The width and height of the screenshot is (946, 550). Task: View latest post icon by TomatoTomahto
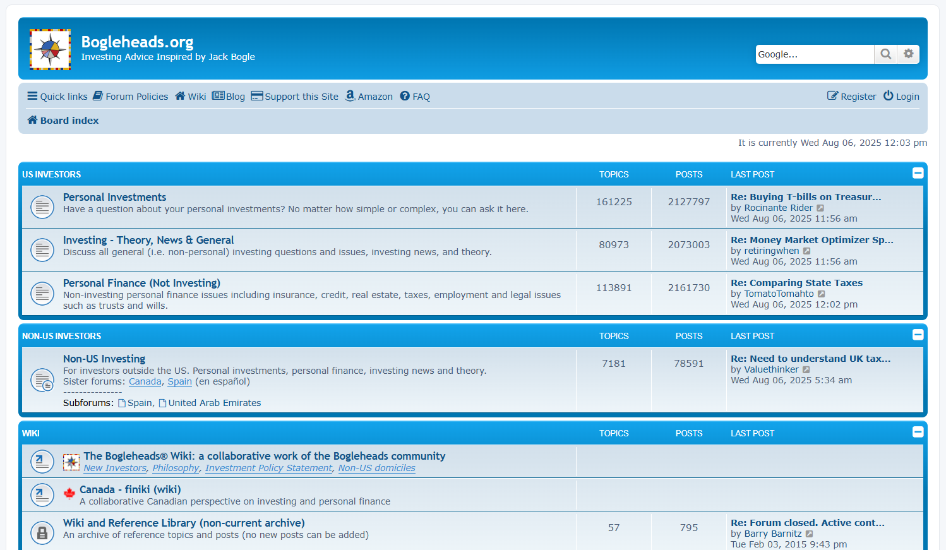(x=822, y=294)
